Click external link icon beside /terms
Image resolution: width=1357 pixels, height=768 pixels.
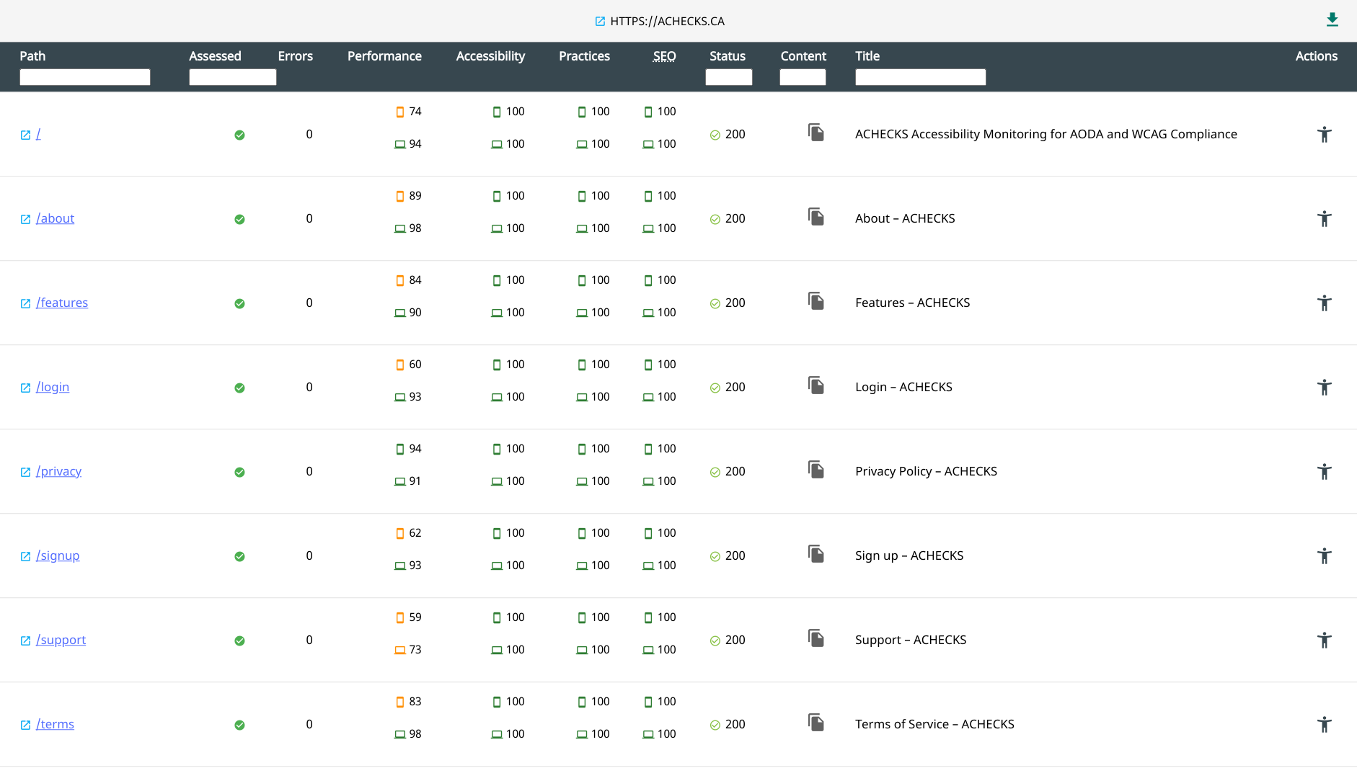tap(25, 725)
